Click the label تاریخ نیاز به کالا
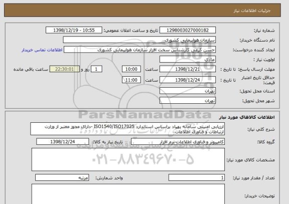 108,142
